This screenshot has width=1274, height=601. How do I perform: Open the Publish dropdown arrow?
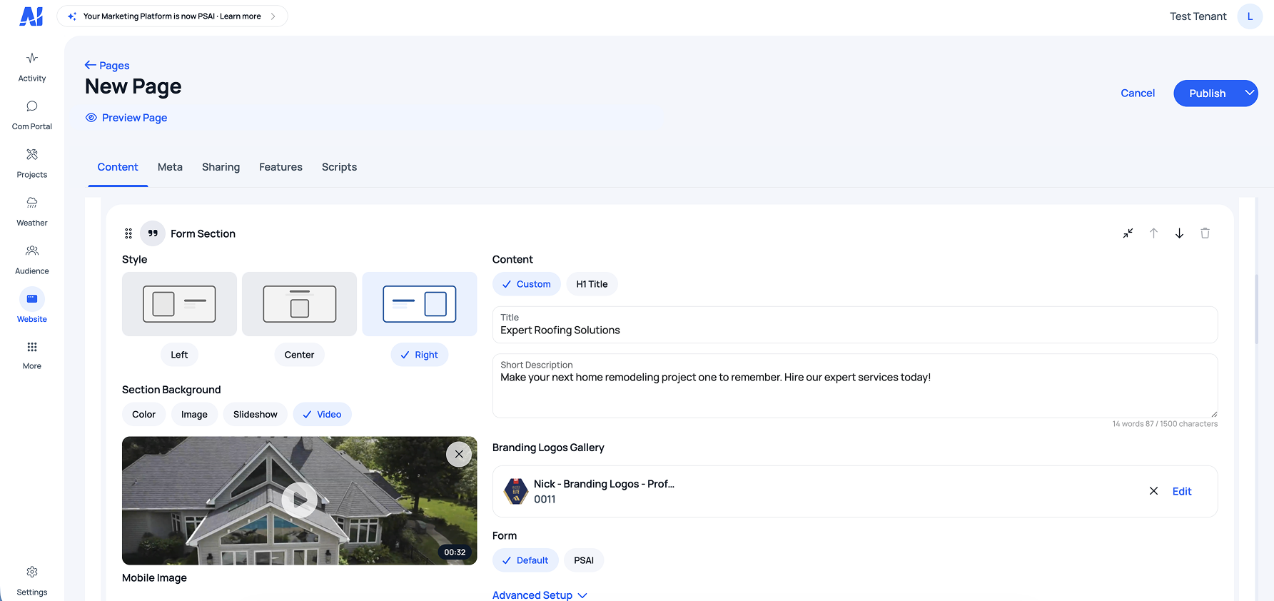point(1250,93)
